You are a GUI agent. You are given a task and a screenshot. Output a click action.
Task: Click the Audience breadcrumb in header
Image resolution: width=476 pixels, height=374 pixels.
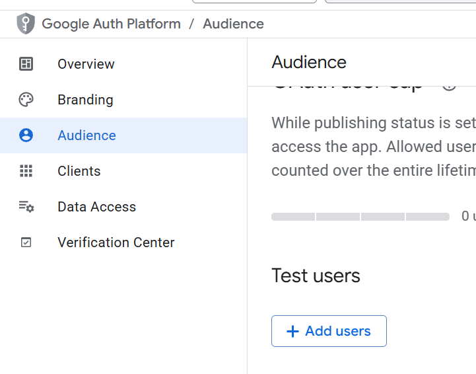[x=233, y=24]
